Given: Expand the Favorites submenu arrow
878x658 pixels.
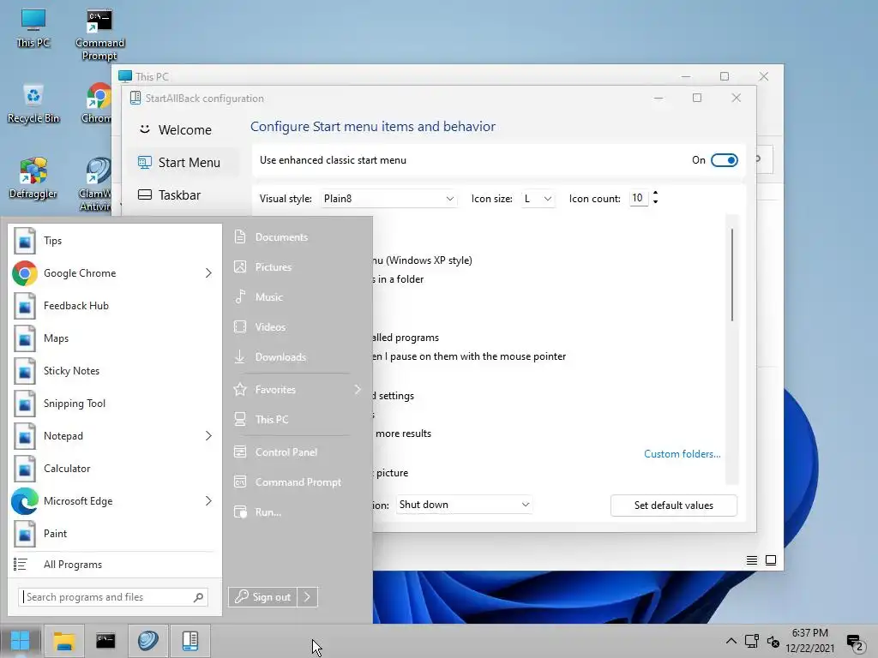Looking at the screenshot, I should click(358, 390).
